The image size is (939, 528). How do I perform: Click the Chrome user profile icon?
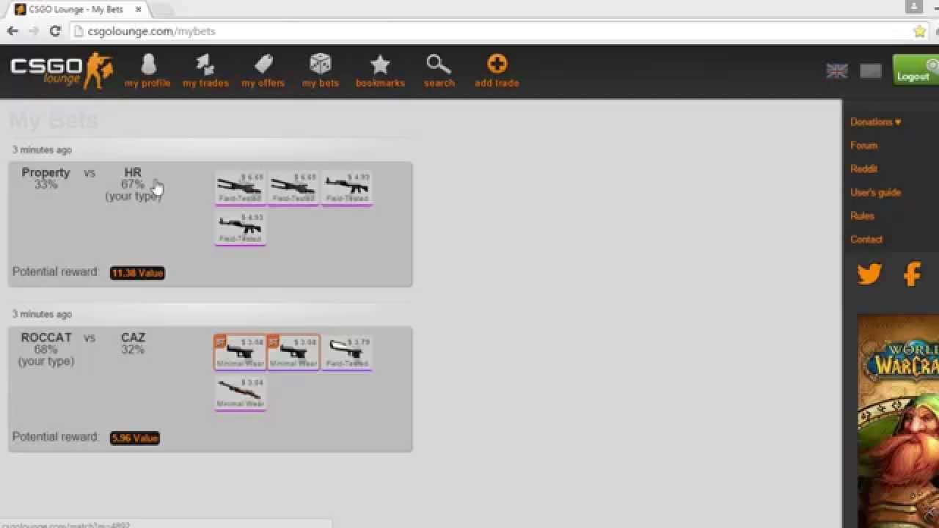913,7
